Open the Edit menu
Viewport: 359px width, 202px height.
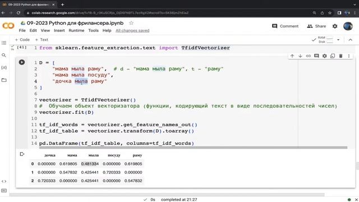pyautogui.click(x=33, y=30)
